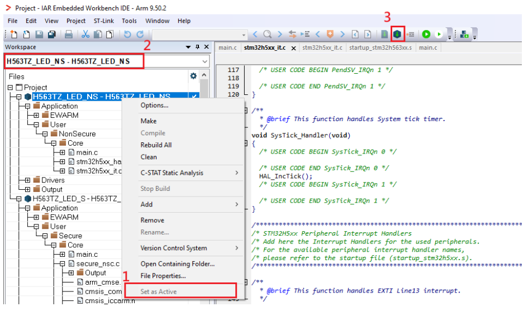Click the Open file toolbar icon

click(26, 34)
